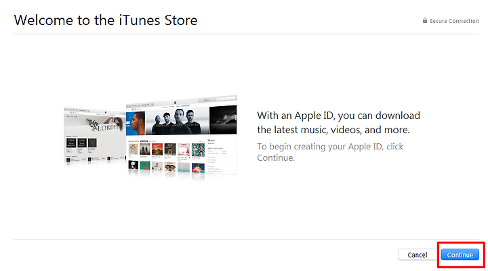Viewport: 488px width, 271px height.
Task: Select the first black album under Lorde
Action: tap(71, 143)
